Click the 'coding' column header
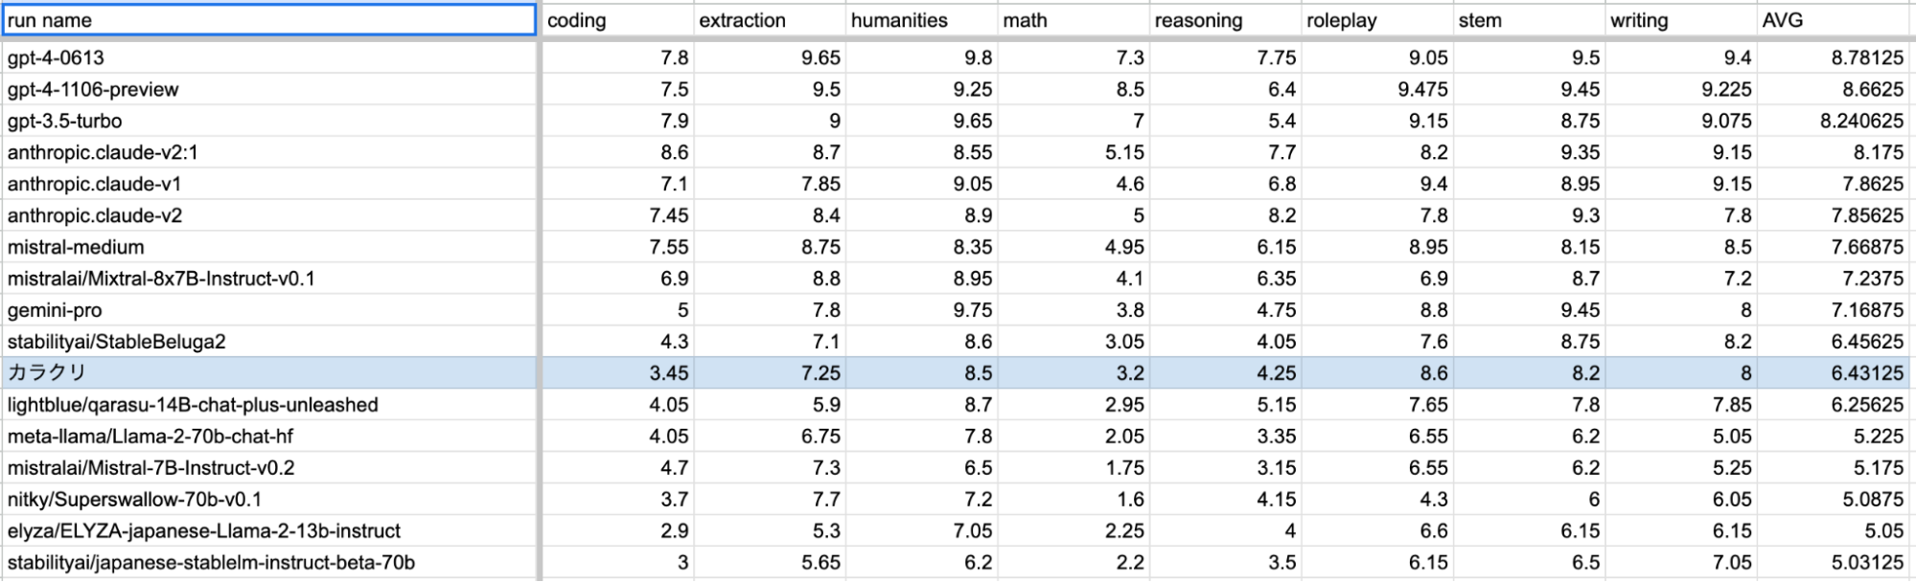Image resolution: width=1916 pixels, height=582 pixels. pyautogui.click(x=616, y=20)
